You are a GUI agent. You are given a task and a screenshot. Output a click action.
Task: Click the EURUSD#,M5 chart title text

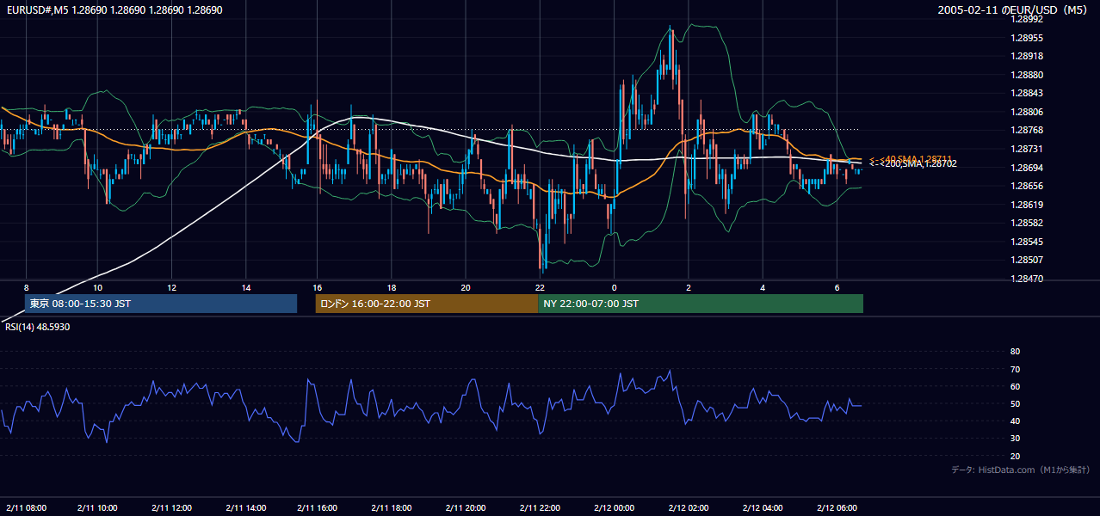pyautogui.click(x=113, y=10)
